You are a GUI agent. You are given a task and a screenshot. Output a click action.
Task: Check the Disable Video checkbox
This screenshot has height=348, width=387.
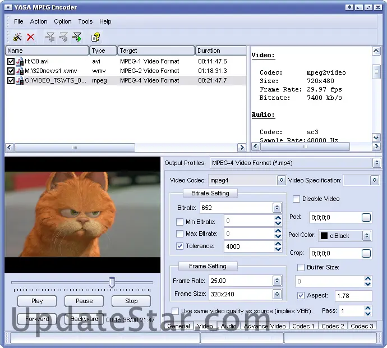[296, 199]
